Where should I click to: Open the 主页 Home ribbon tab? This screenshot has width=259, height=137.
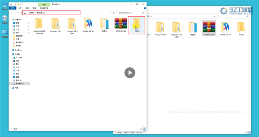click(x=20, y=8)
